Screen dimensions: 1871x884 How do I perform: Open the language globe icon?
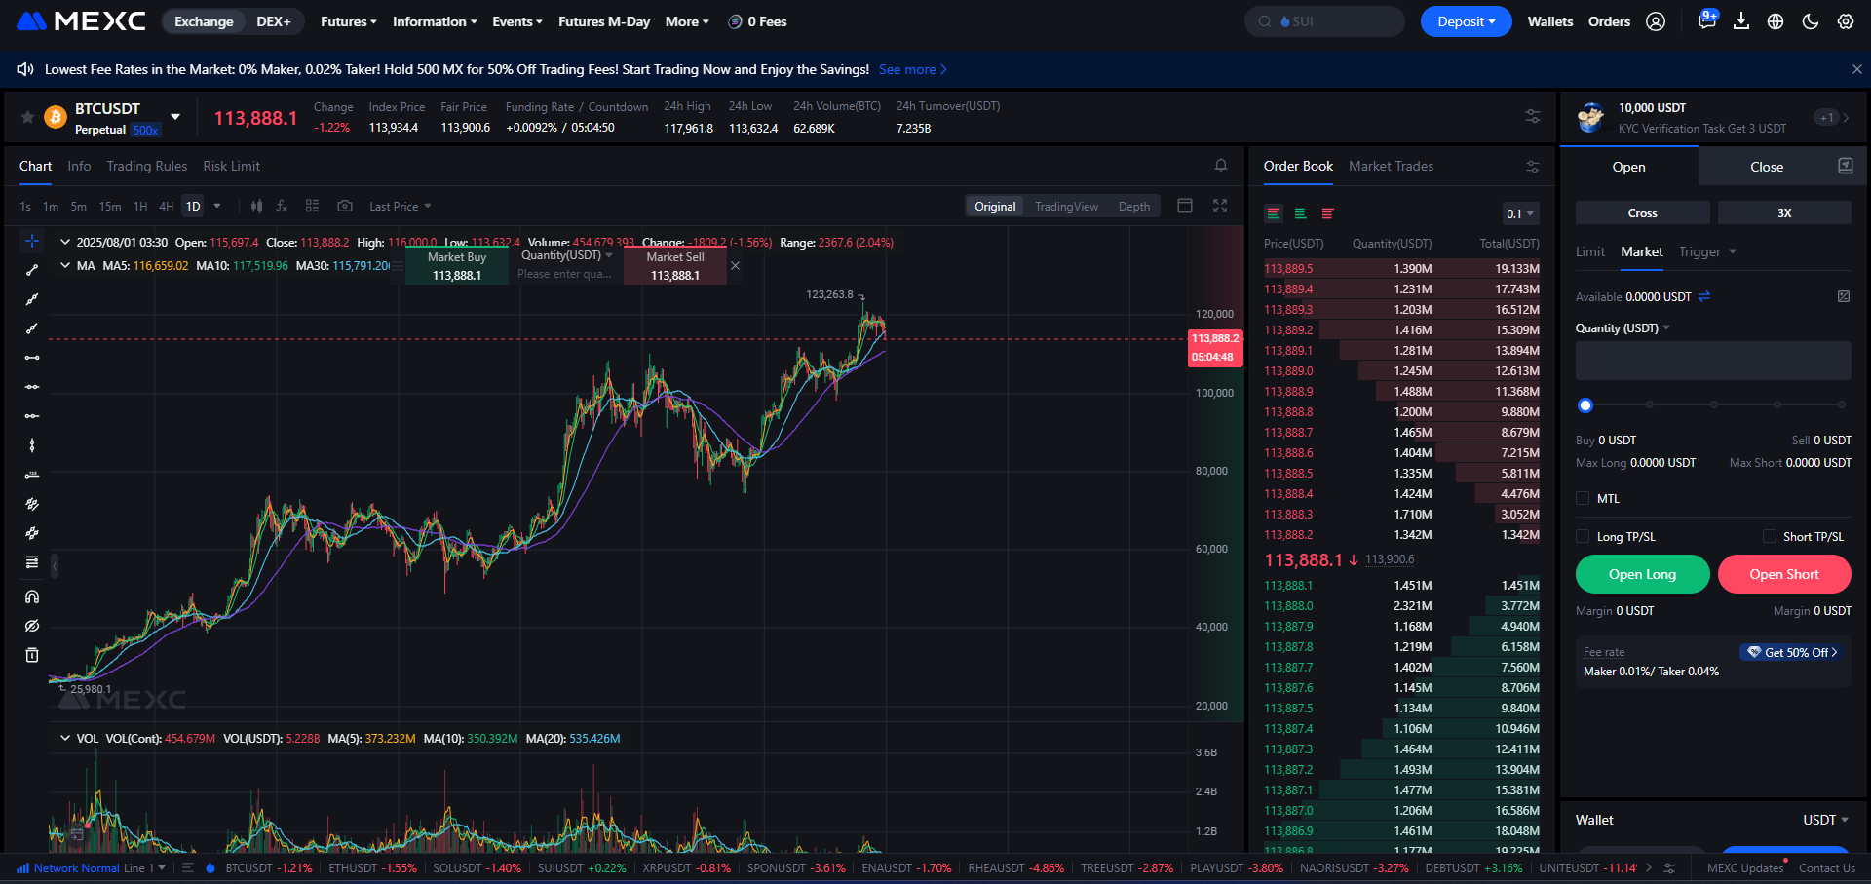1776,21
